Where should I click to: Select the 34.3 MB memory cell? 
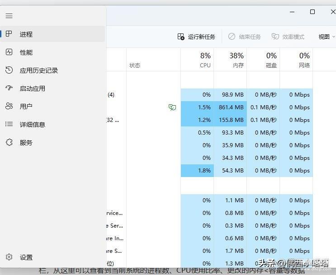230,158
